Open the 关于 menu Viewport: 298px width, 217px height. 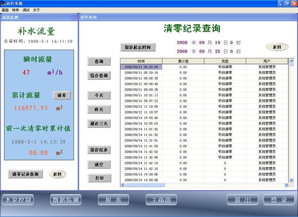click(x=36, y=10)
